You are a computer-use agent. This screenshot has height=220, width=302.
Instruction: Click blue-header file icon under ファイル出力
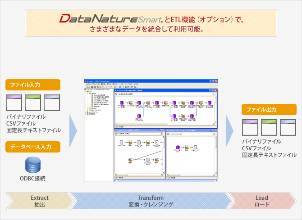[x=288, y=127]
